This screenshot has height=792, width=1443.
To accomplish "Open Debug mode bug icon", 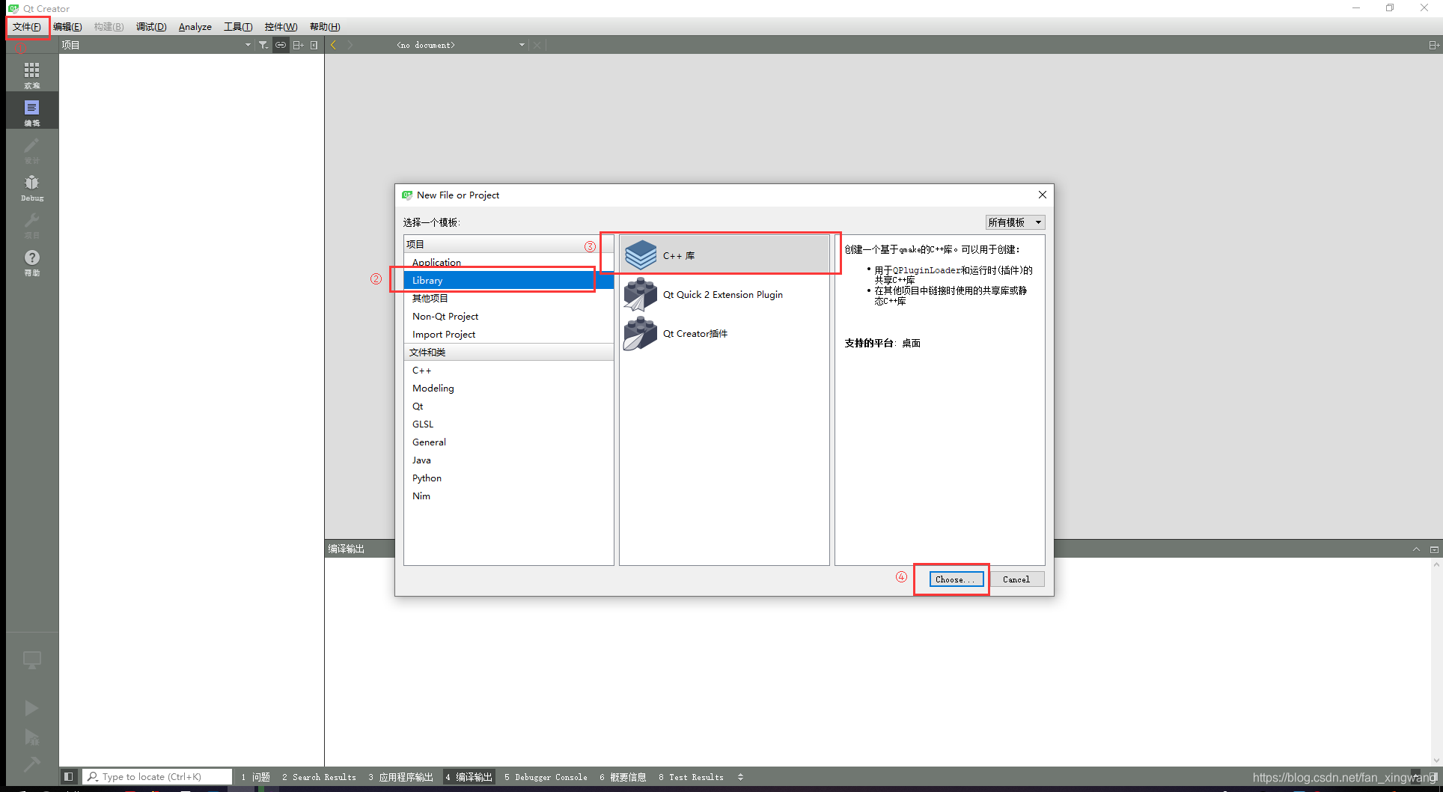I will click(x=31, y=186).
